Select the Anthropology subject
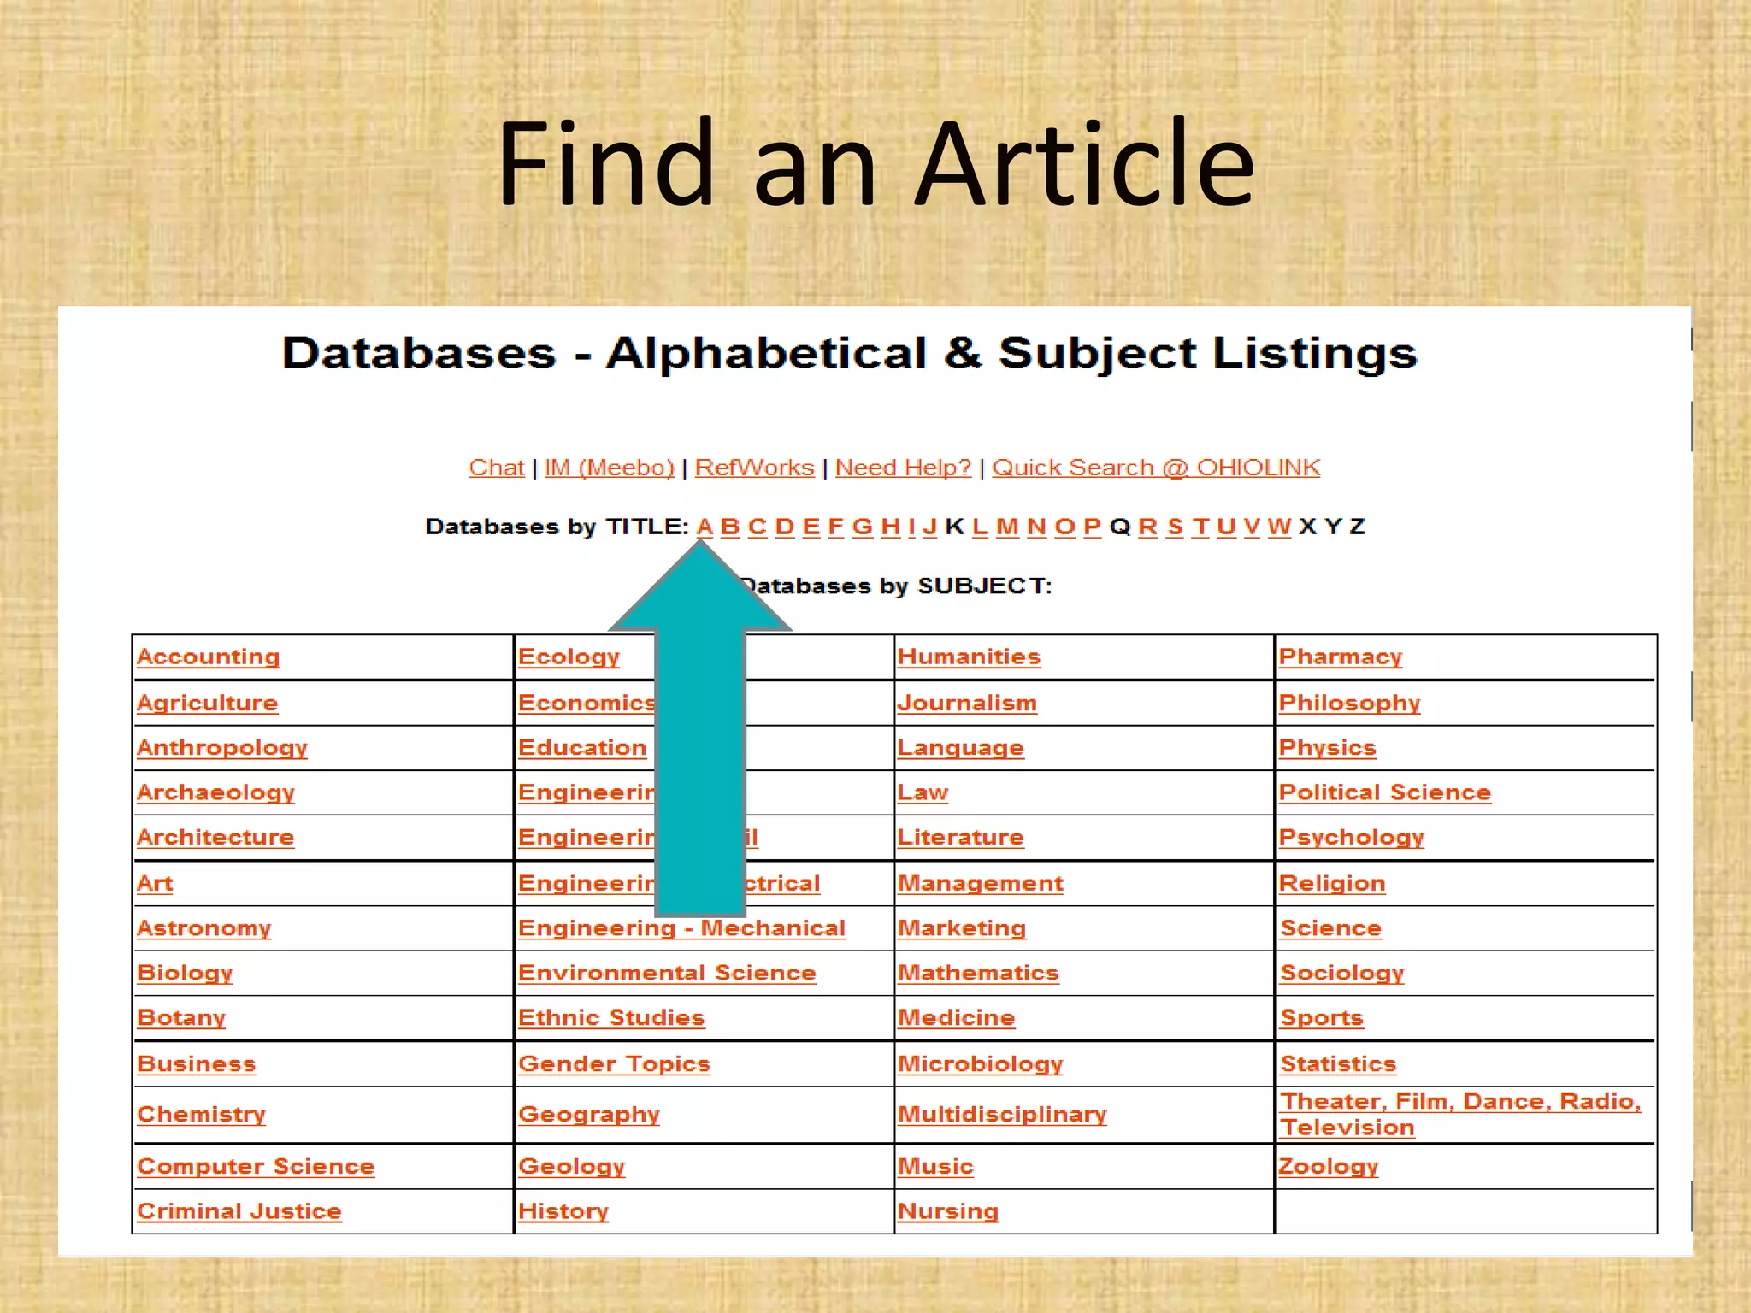Screen dimensions: 1751x1313 [221, 748]
